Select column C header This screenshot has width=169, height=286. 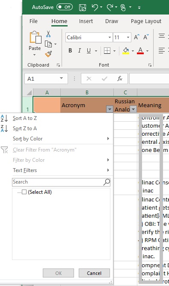(125, 93)
